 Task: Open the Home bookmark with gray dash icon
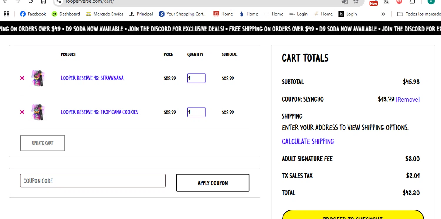(274, 14)
